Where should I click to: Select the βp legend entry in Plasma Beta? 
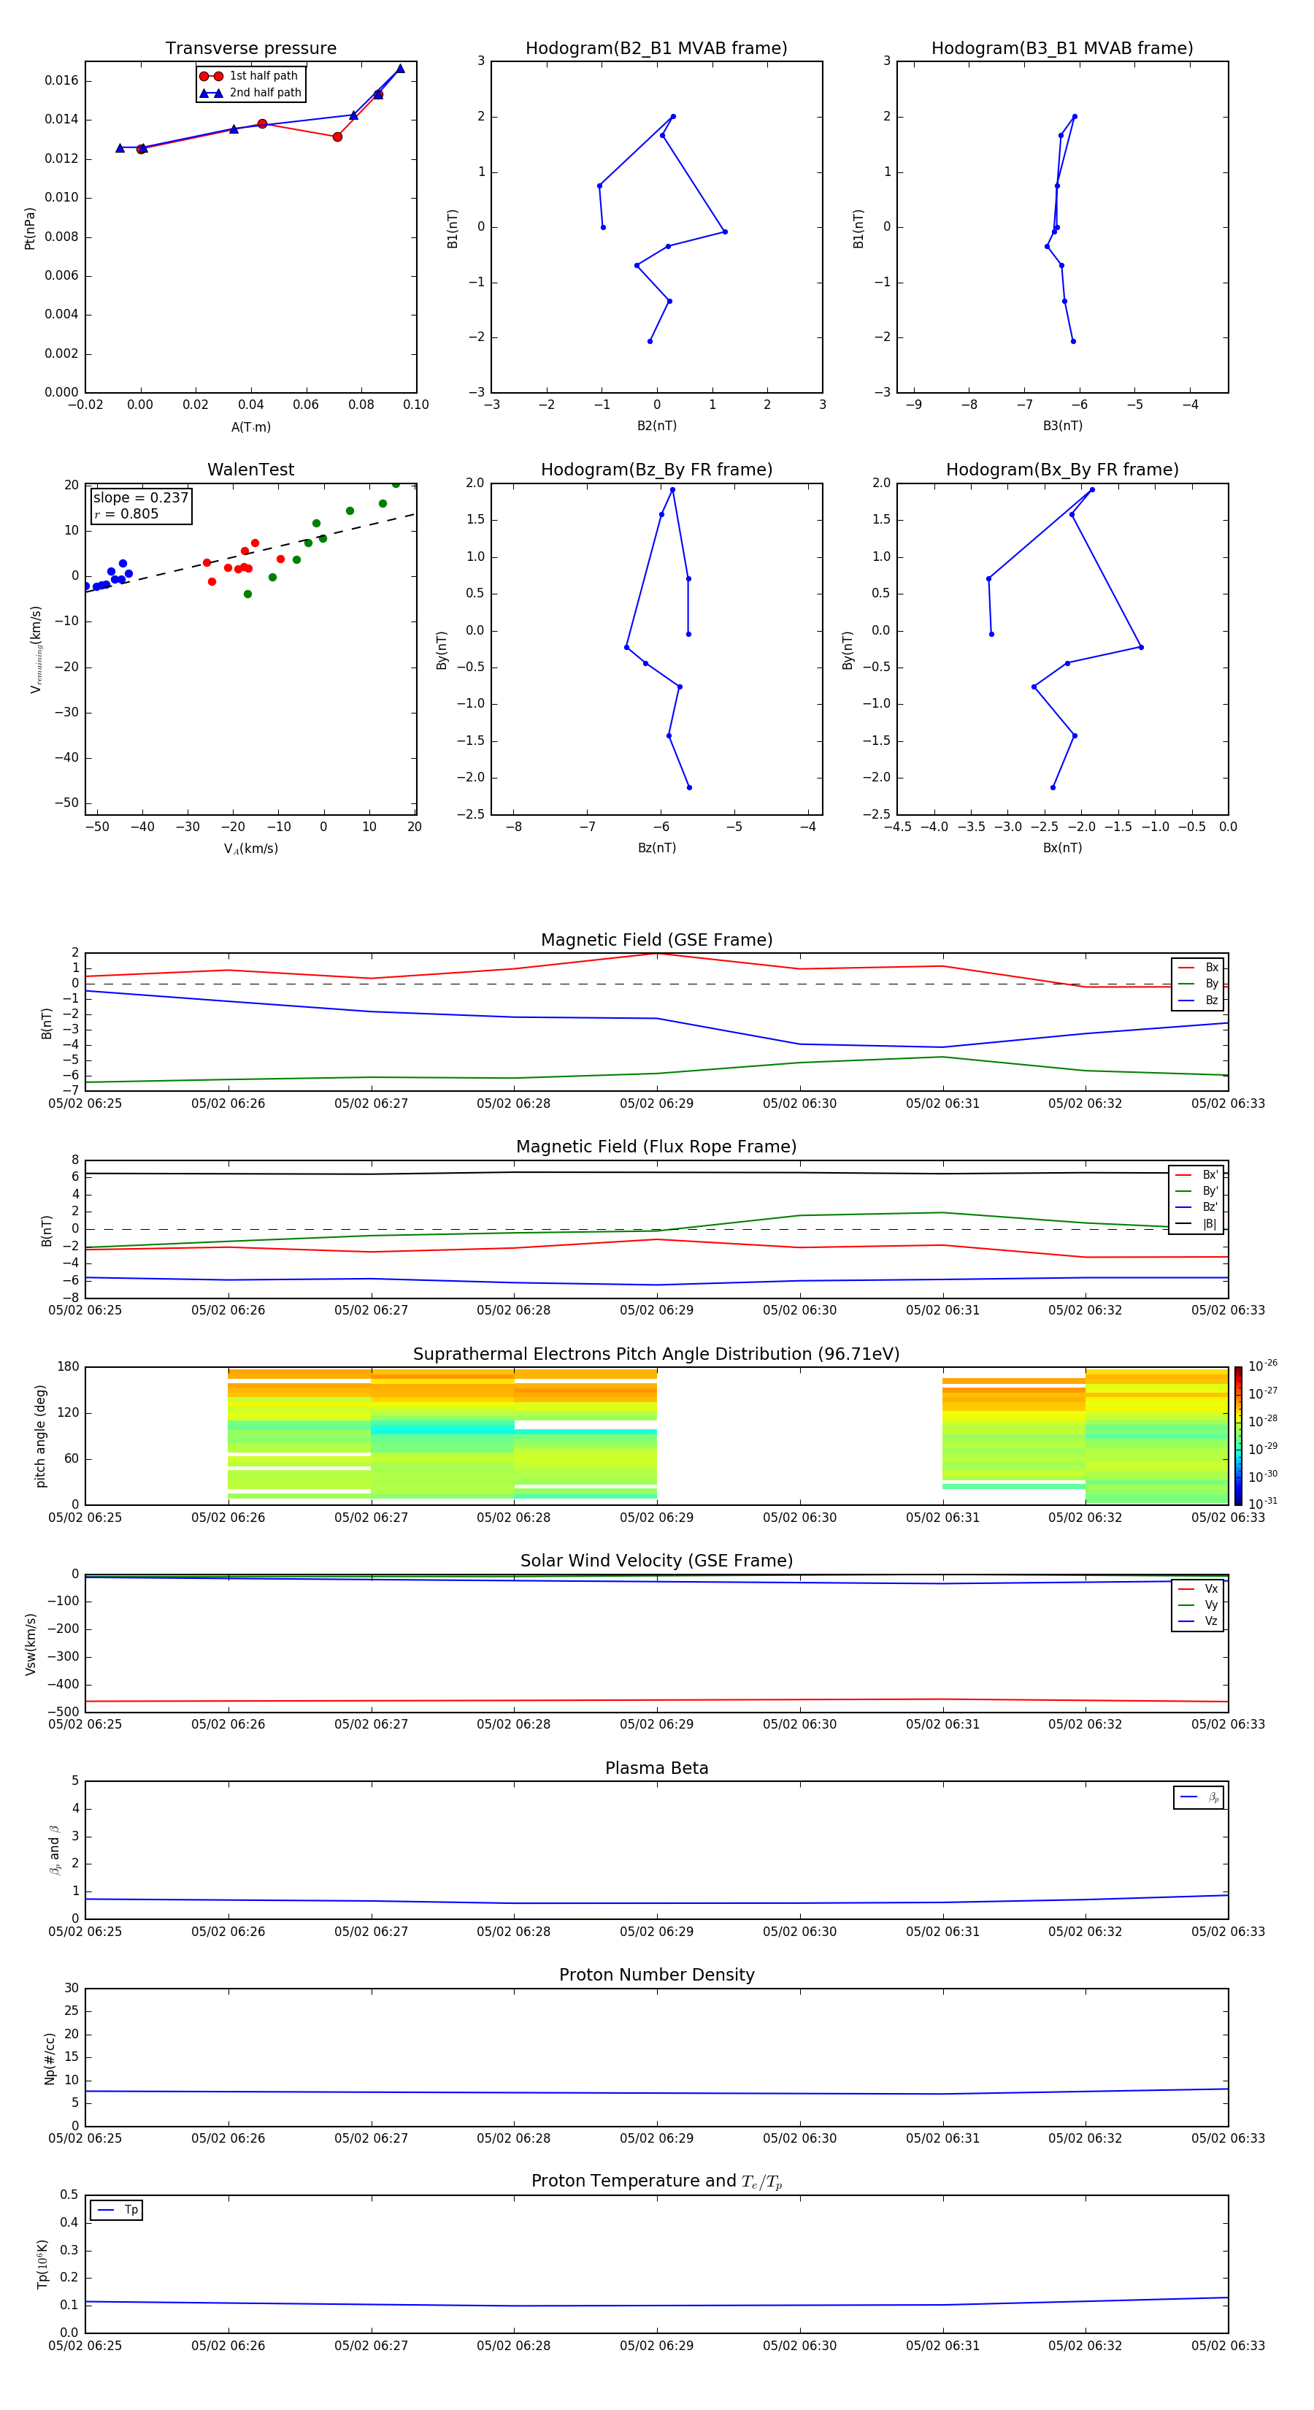pyautogui.click(x=1200, y=1797)
